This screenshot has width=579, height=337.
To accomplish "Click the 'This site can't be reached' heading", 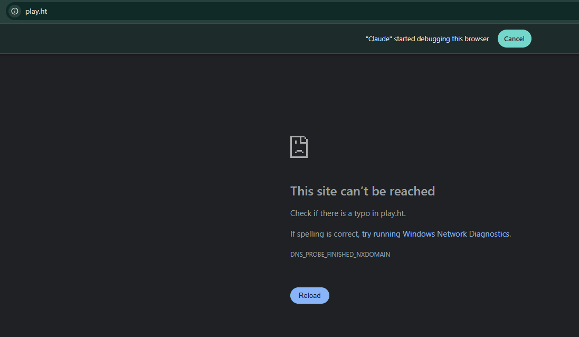I will pyautogui.click(x=362, y=191).
